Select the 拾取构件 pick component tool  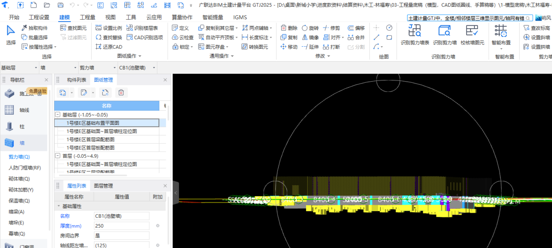(35, 28)
